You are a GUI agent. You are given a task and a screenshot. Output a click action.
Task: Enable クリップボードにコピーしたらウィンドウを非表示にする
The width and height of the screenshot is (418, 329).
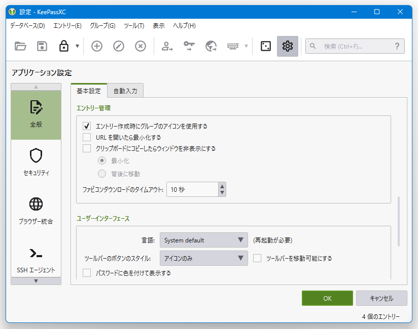click(87, 148)
